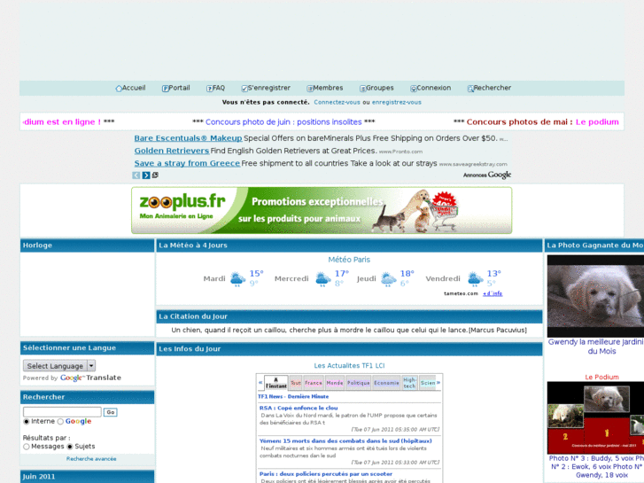
Task: Open the A l'instant news tab
Action: [276, 383]
